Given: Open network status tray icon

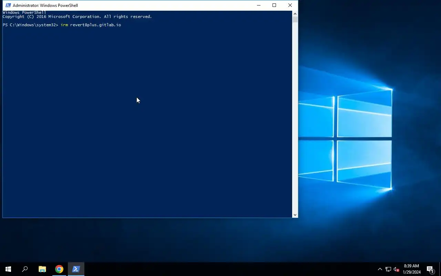Looking at the screenshot, I should pyautogui.click(x=388, y=269).
